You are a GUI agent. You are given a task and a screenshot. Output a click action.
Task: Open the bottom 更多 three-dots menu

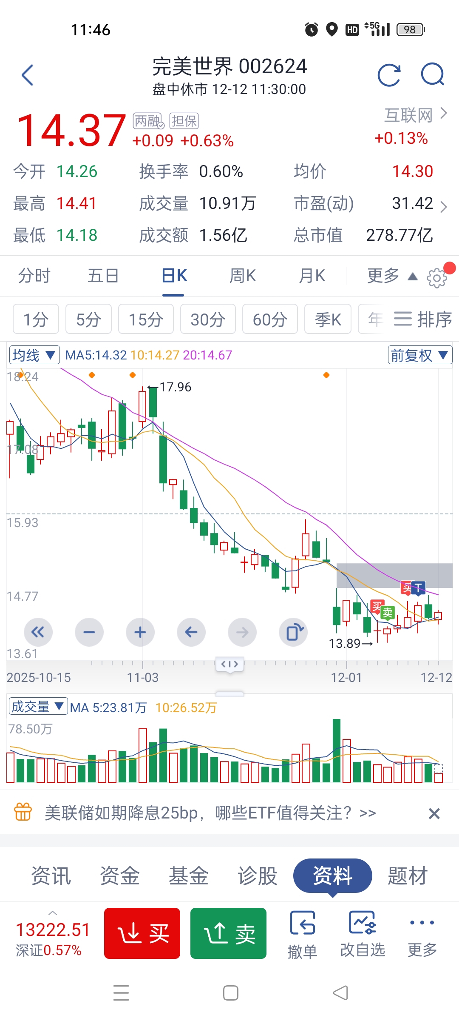coord(422,934)
